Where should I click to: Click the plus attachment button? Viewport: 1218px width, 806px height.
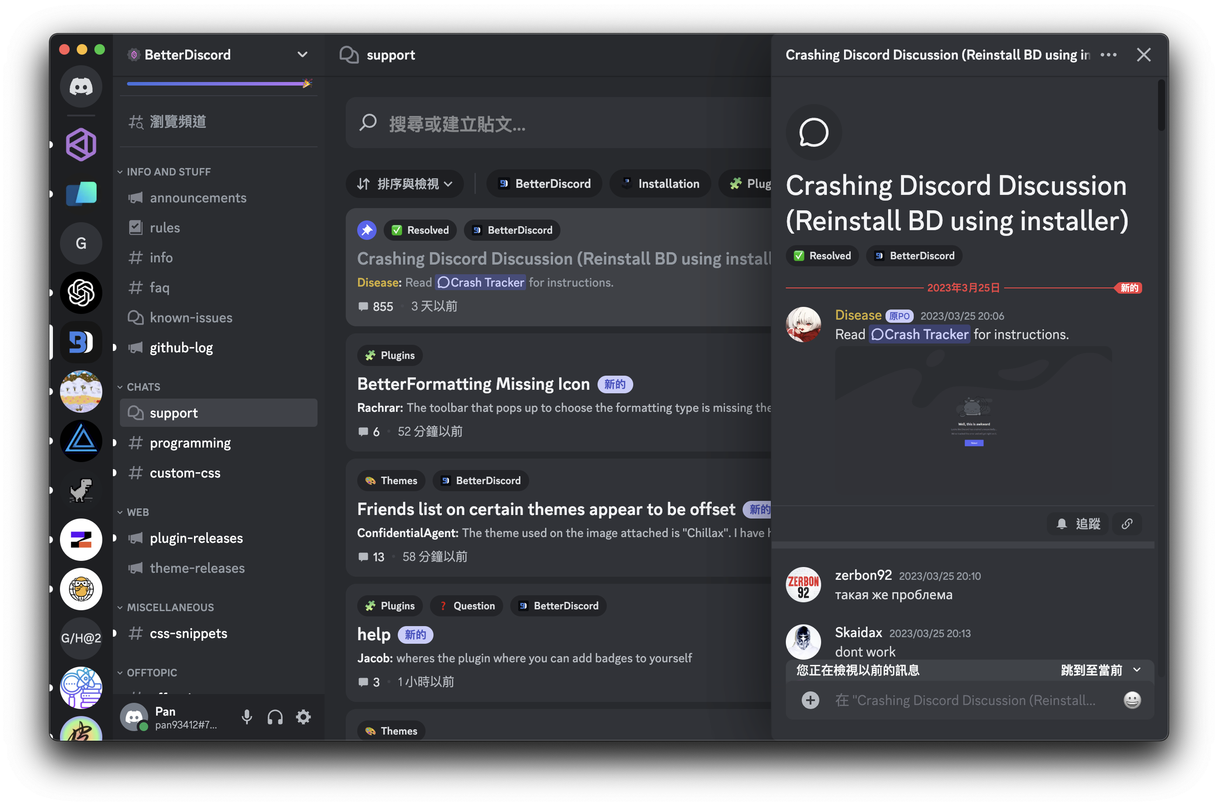tap(810, 700)
